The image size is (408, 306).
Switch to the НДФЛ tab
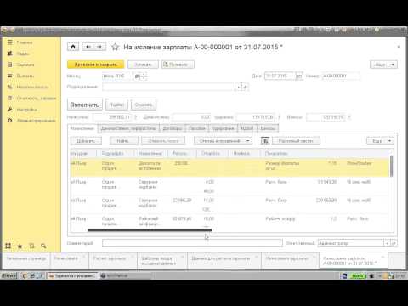tap(247, 128)
